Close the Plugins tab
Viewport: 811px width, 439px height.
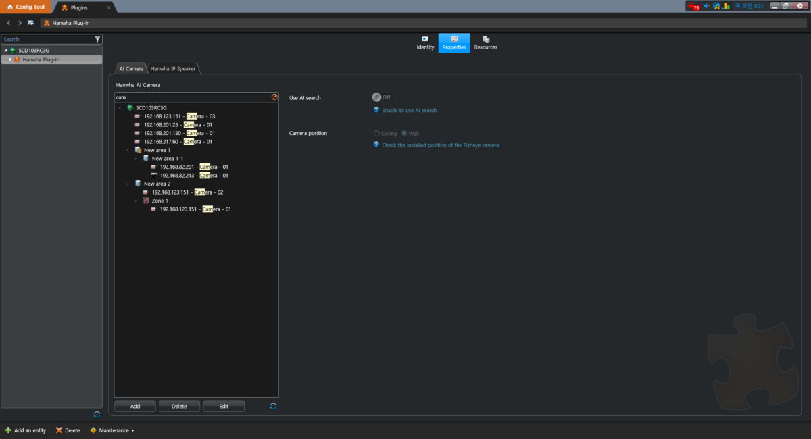pyautogui.click(x=109, y=7)
